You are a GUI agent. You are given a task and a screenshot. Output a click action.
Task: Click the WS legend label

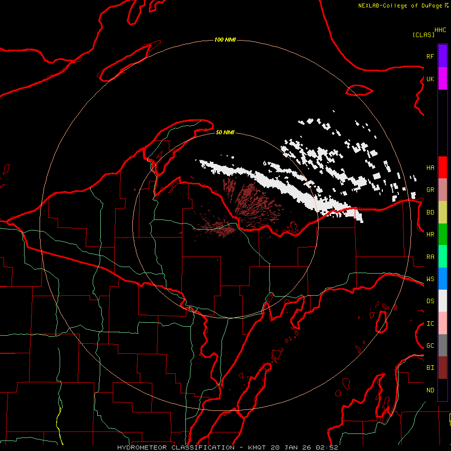tap(430, 279)
